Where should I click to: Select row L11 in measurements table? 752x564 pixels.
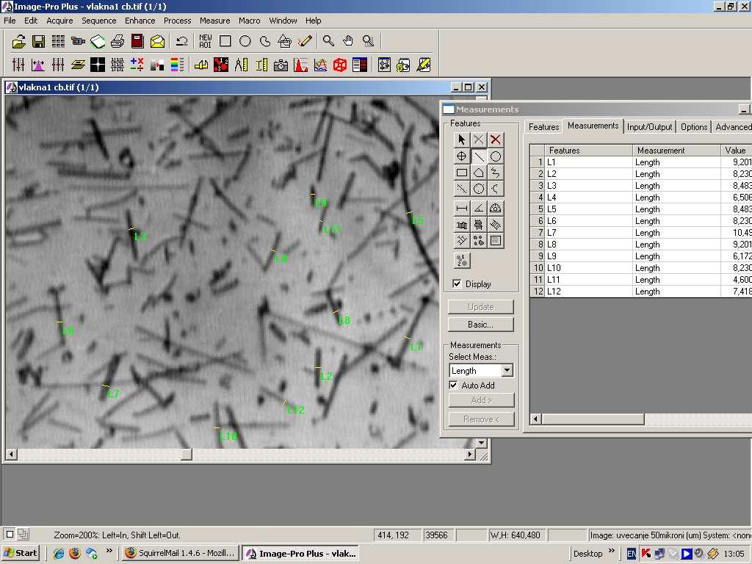click(640, 280)
